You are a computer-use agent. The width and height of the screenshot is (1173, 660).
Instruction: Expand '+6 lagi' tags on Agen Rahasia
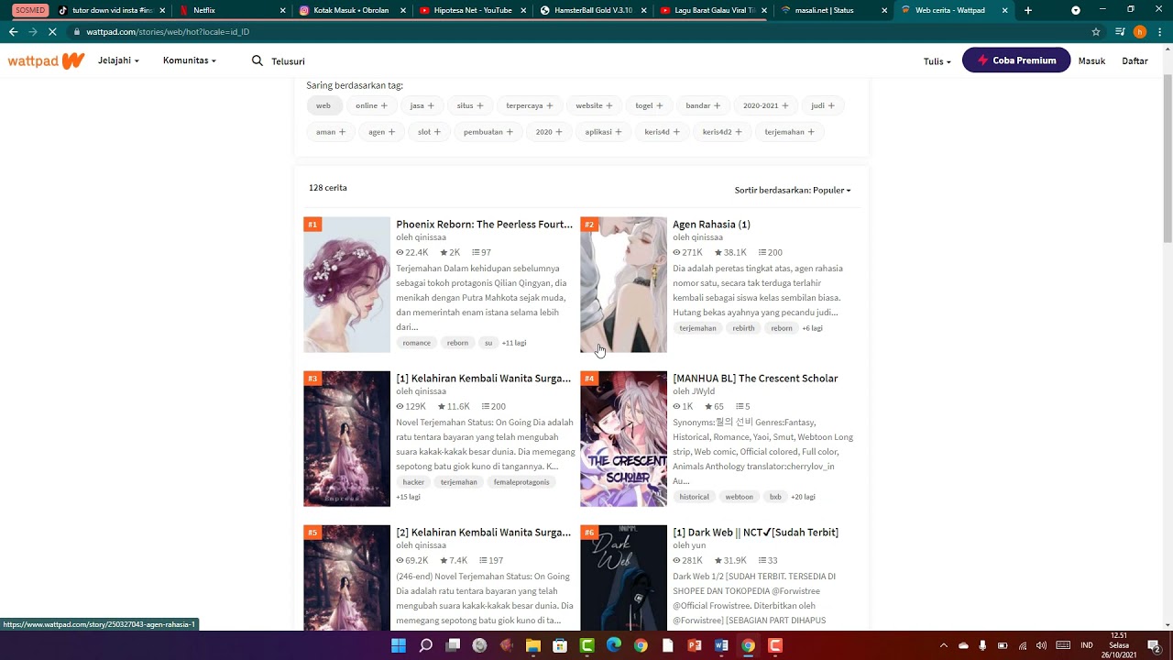[812, 328]
